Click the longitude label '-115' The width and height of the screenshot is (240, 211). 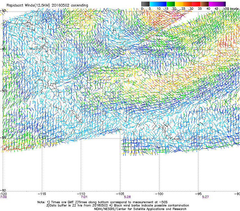(x=42, y=194)
